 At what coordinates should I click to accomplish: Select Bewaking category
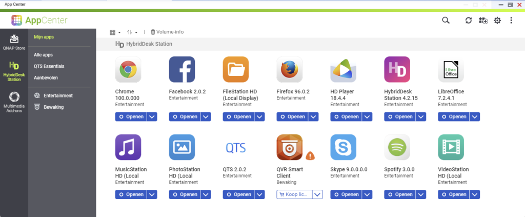pos(49,107)
